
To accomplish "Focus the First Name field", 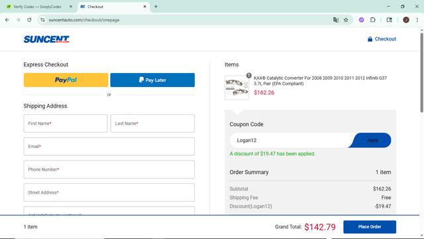I will 66,123.
